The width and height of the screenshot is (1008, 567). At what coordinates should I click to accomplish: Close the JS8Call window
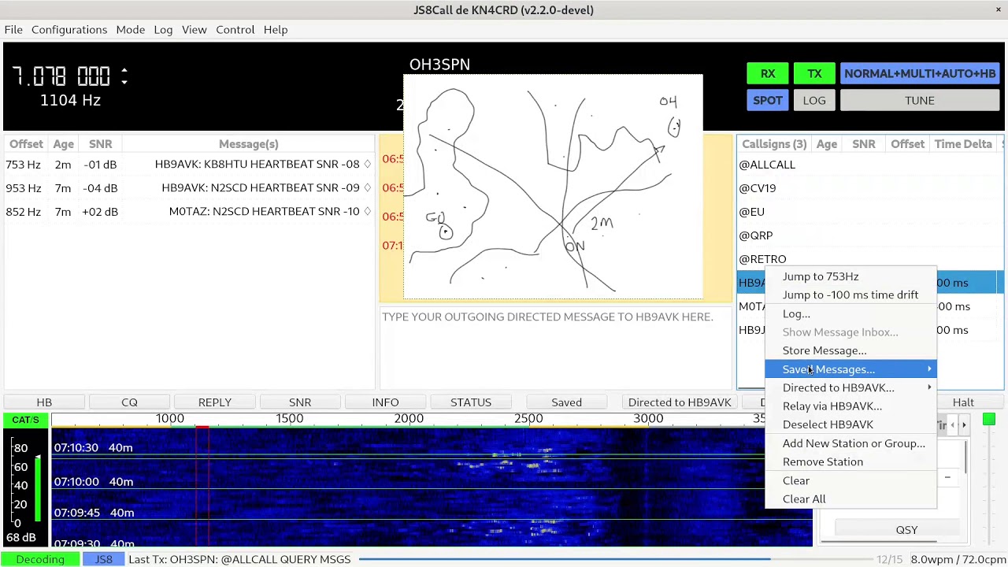pos(998,9)
